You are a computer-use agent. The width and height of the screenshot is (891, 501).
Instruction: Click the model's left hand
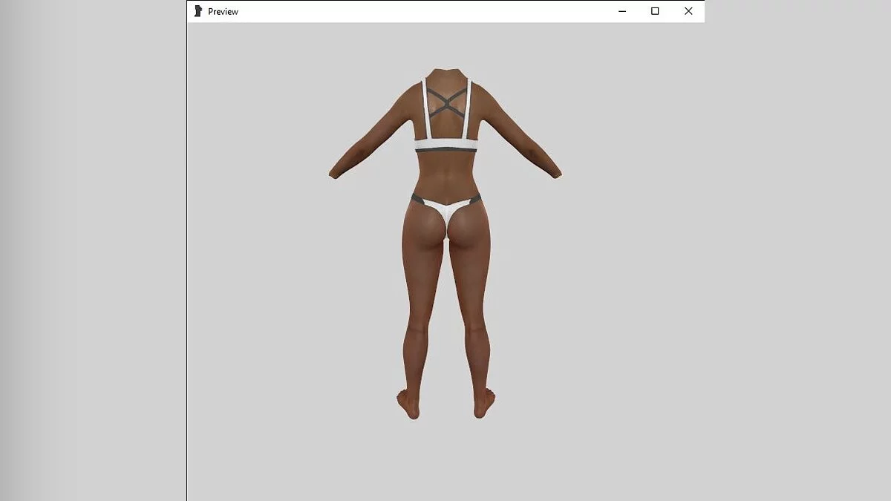tap(335, 174)
